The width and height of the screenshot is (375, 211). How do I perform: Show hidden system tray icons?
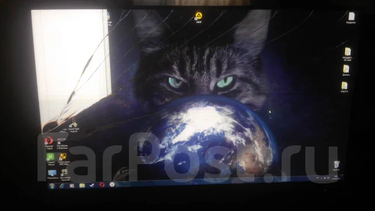pos(322,178)
